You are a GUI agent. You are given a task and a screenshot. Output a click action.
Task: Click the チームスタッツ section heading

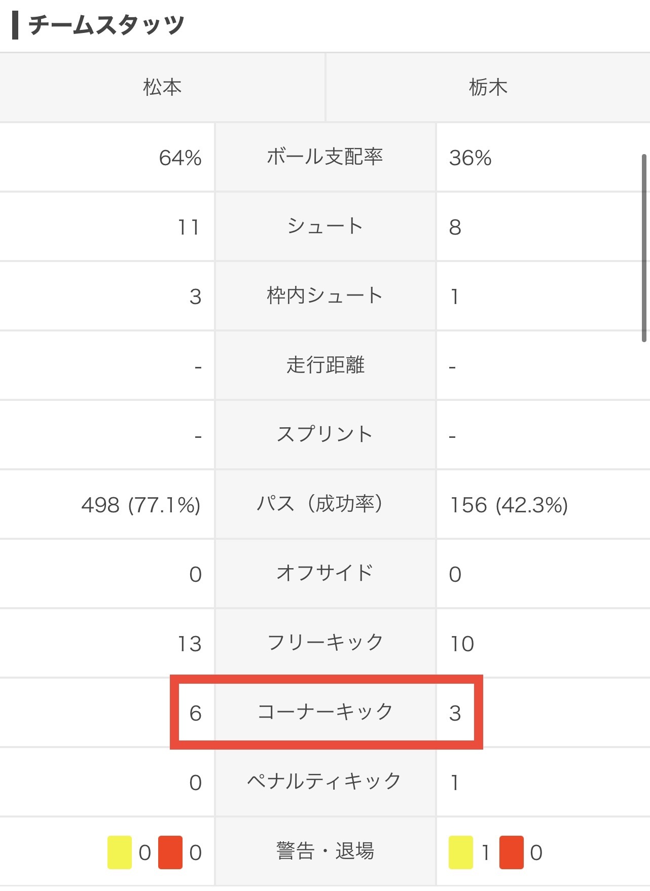coord(106,25)
